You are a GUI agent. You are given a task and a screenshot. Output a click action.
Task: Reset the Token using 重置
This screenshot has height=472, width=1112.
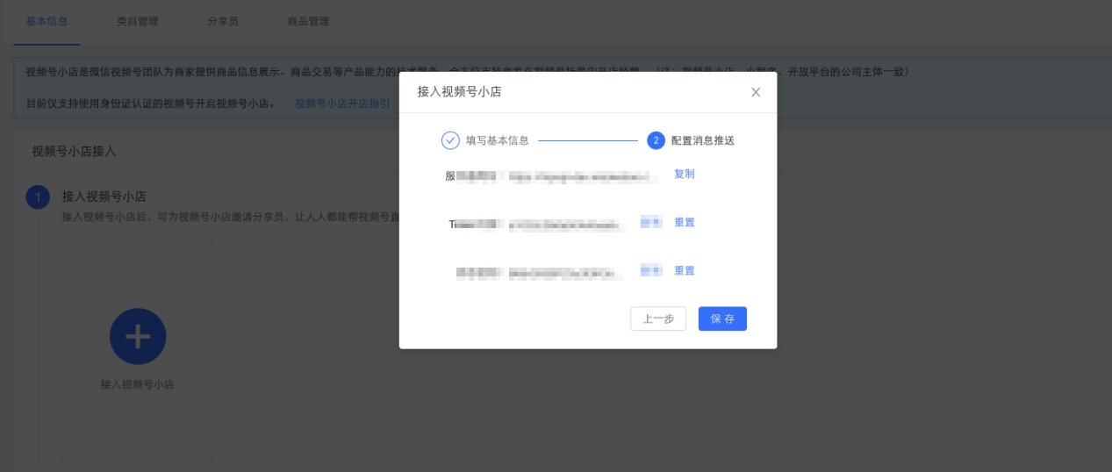pyautogui.click(x=684, y=222)
